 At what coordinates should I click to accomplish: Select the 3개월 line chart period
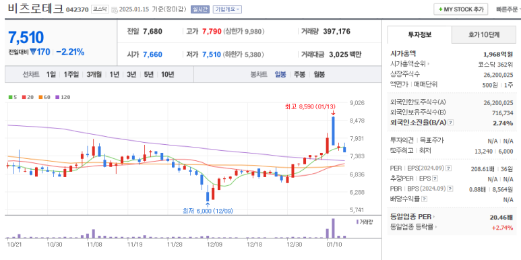(x=94, y=74)
